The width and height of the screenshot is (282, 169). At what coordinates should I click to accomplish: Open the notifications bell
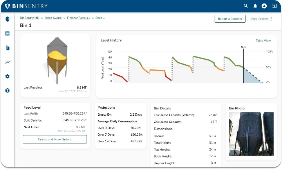pyautogui.click(x=255, y=6)
